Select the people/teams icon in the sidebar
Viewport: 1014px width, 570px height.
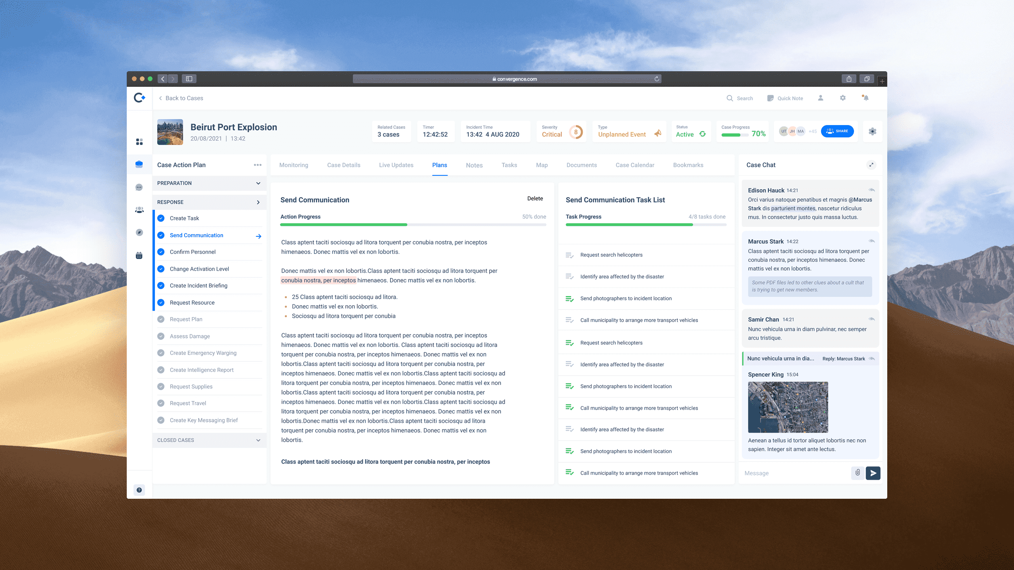coord(139,210)
